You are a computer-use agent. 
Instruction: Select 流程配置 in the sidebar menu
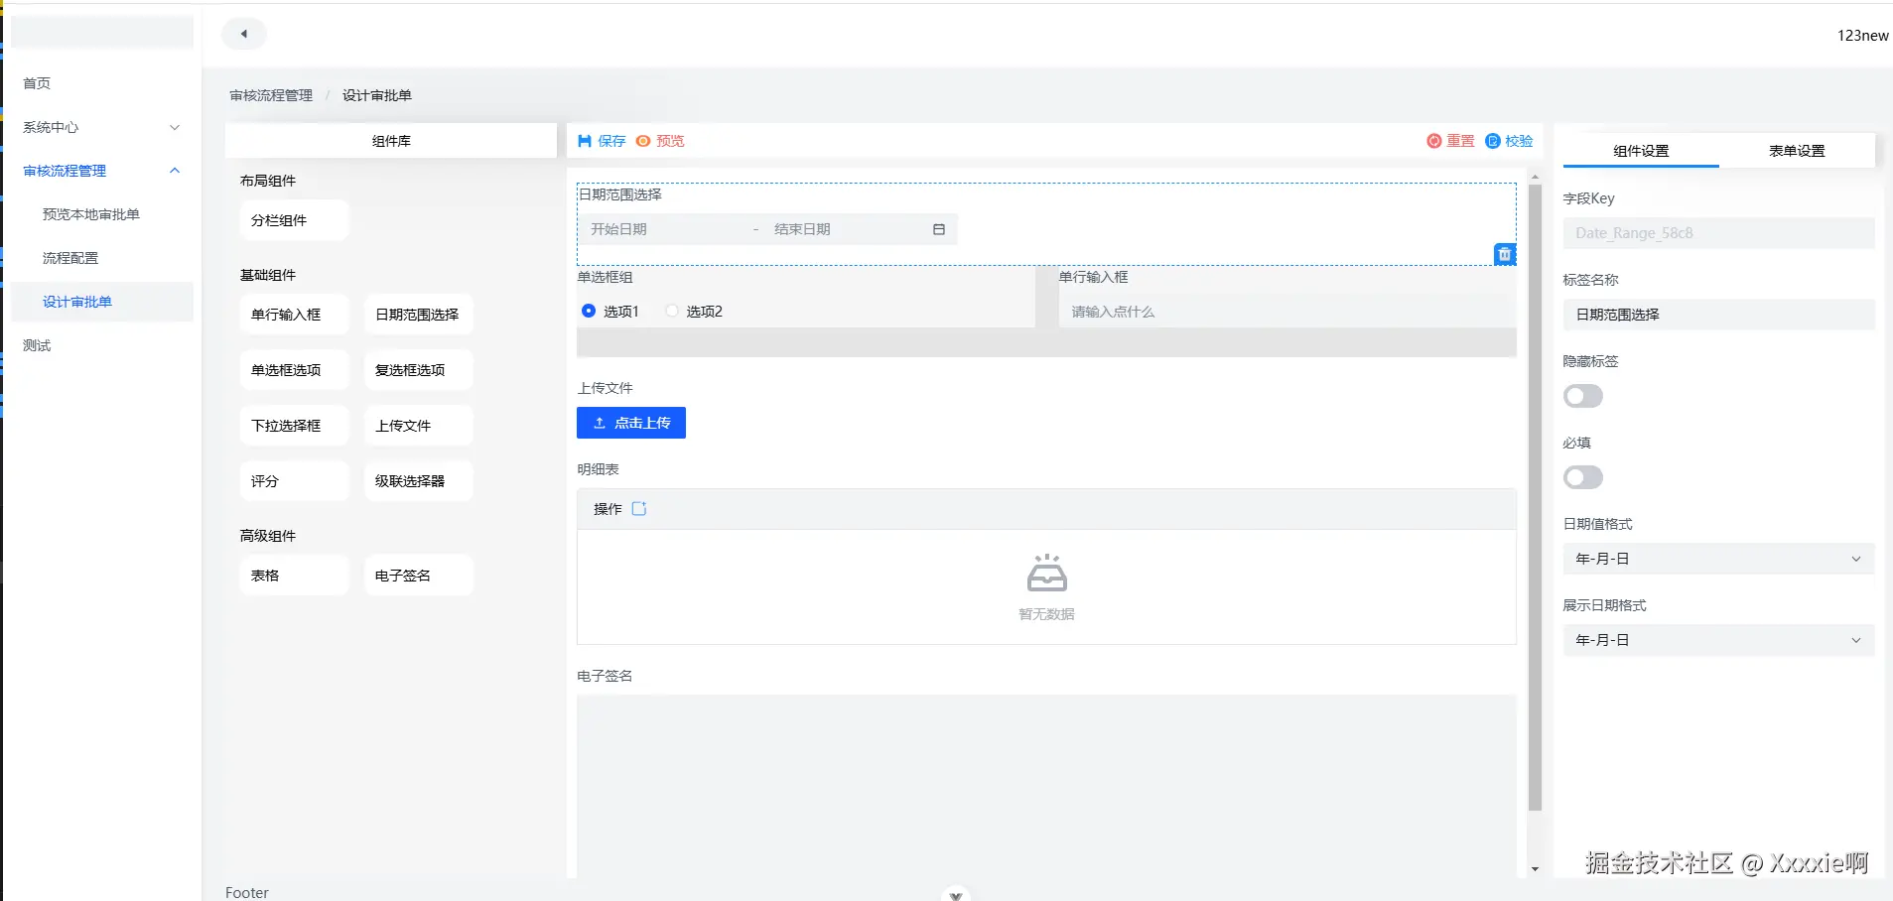(x=69, y=257)
